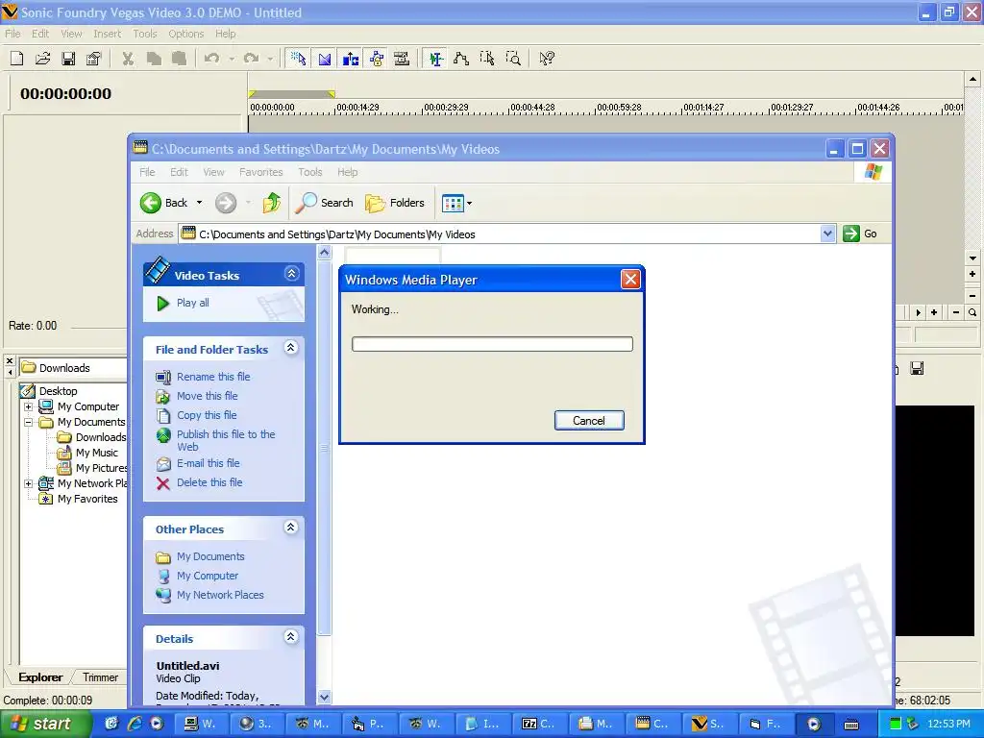Collapse the Details panel

(290, 637)
